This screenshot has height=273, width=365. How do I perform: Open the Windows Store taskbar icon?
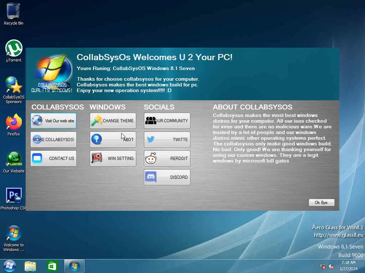[x=52, y=266]
